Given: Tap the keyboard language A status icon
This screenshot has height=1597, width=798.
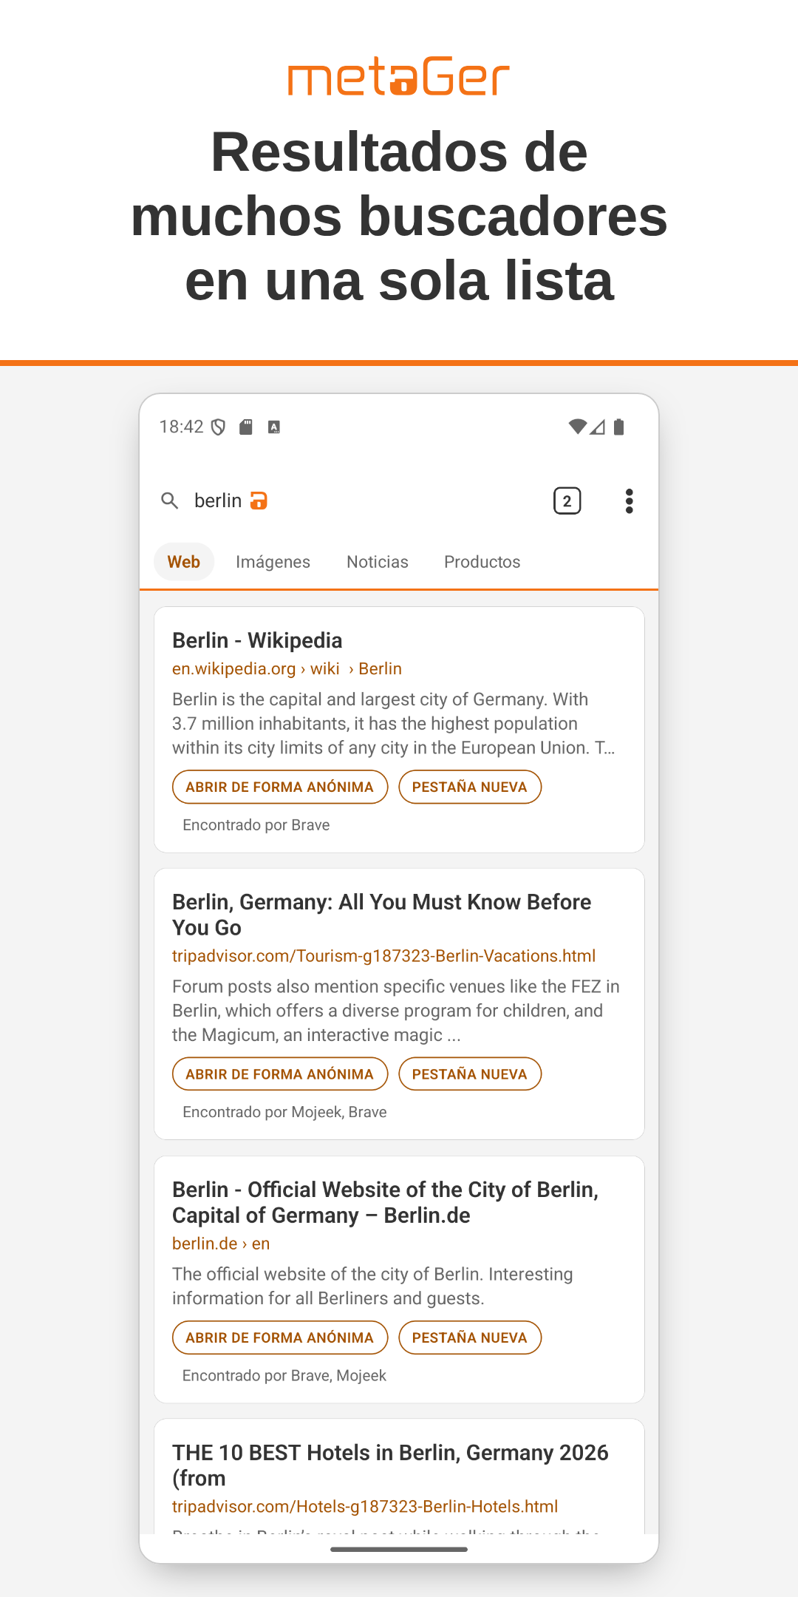Looking at the screenshot, I should tap(274, 427).
